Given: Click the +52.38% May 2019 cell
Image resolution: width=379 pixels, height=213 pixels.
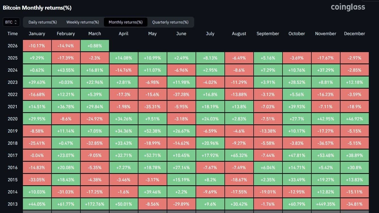Looking at the screenshot, I should click(152, 131).
